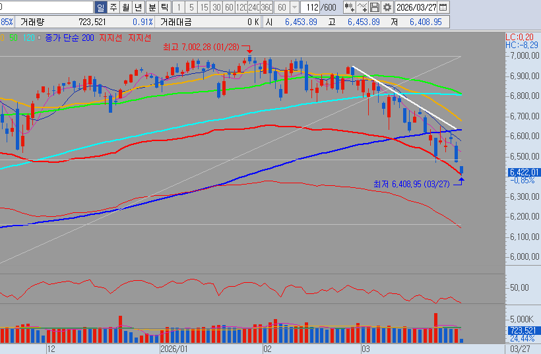This screenshot has height=354, width=541.
Task: Choose the 120-minute interval button
Action: [x=241, y=7]
